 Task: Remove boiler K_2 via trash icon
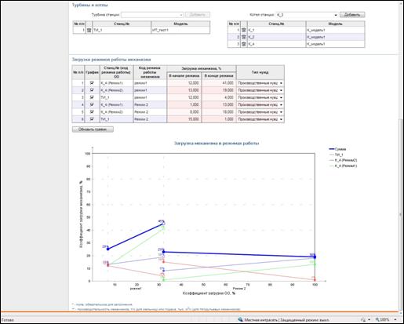coord(244,37)
